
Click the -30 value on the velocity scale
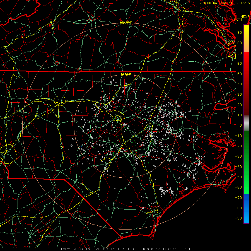tap(238, 156)
